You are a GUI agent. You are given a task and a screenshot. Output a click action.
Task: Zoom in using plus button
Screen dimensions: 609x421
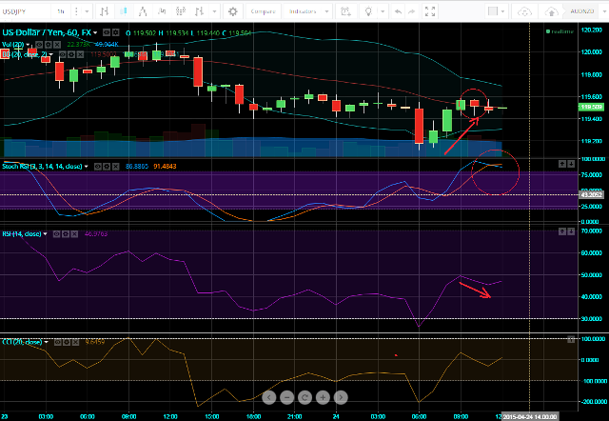tap(323, 397)
